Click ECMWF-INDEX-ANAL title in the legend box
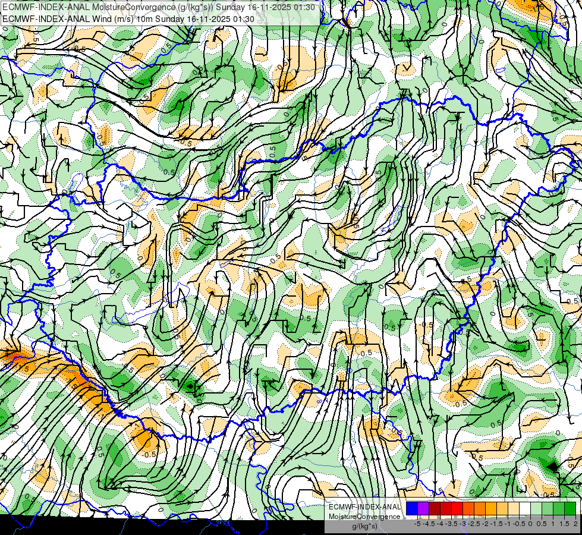This screenshot has width=582, height=535. point(364,507)
